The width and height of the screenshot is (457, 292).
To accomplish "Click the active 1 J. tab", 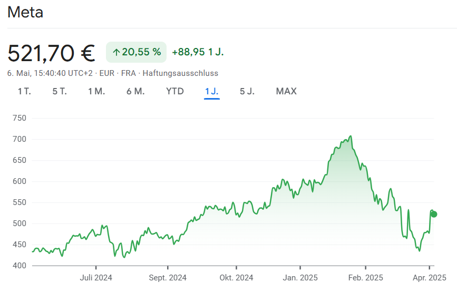I will (x=211, y=91).
